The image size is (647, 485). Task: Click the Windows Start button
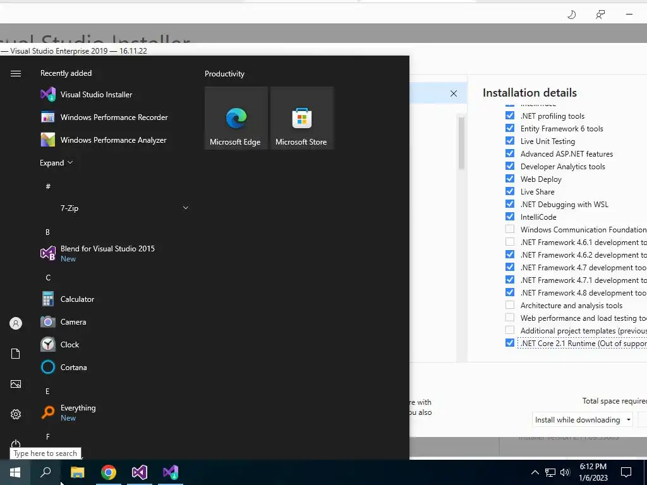(15, 472)
